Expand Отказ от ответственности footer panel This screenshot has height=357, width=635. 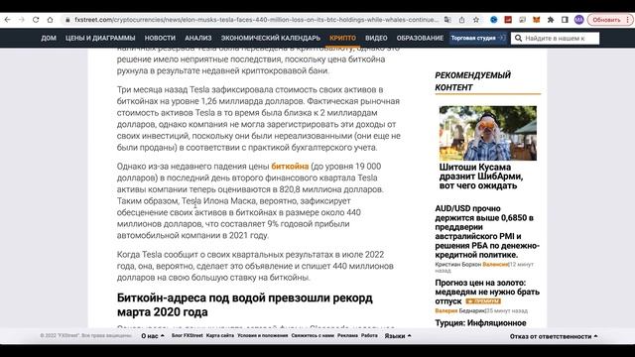(554, 336)
